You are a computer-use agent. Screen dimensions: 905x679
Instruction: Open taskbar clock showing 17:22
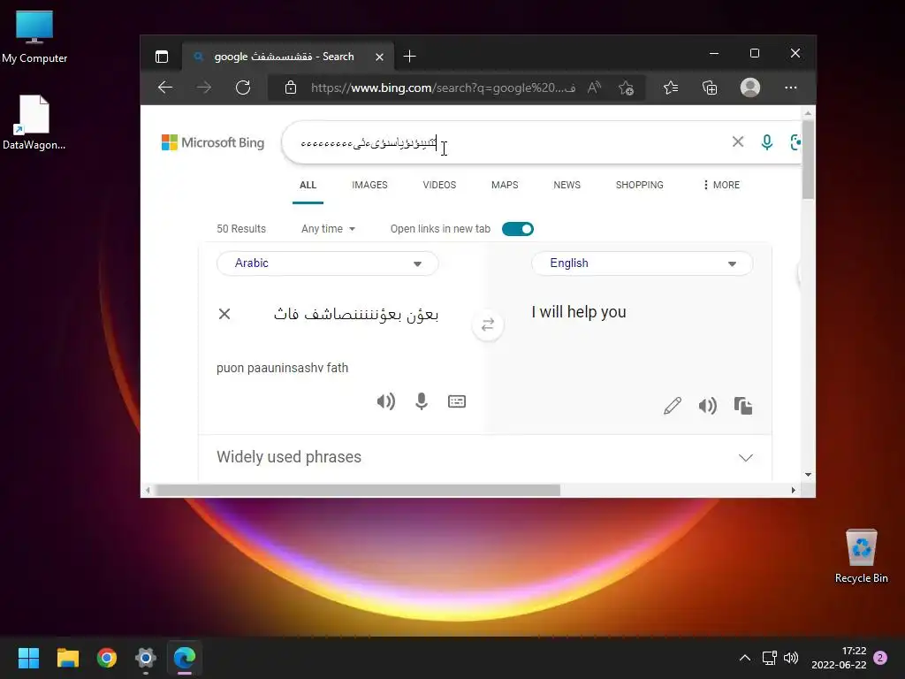tap(839, 658)
